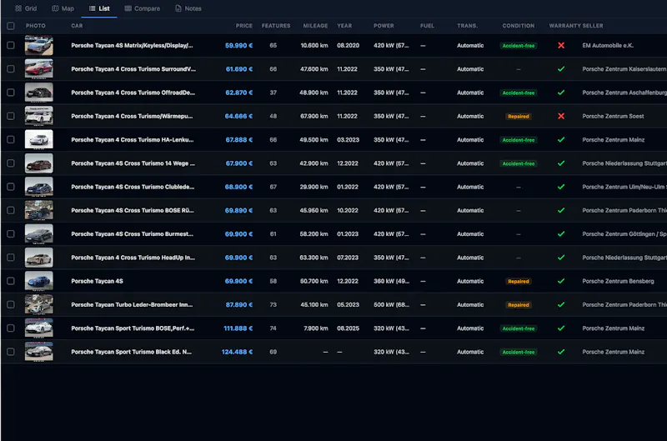Click seller Porsche Zentrum Bensberg
The image size is (667, 441).
618,281
